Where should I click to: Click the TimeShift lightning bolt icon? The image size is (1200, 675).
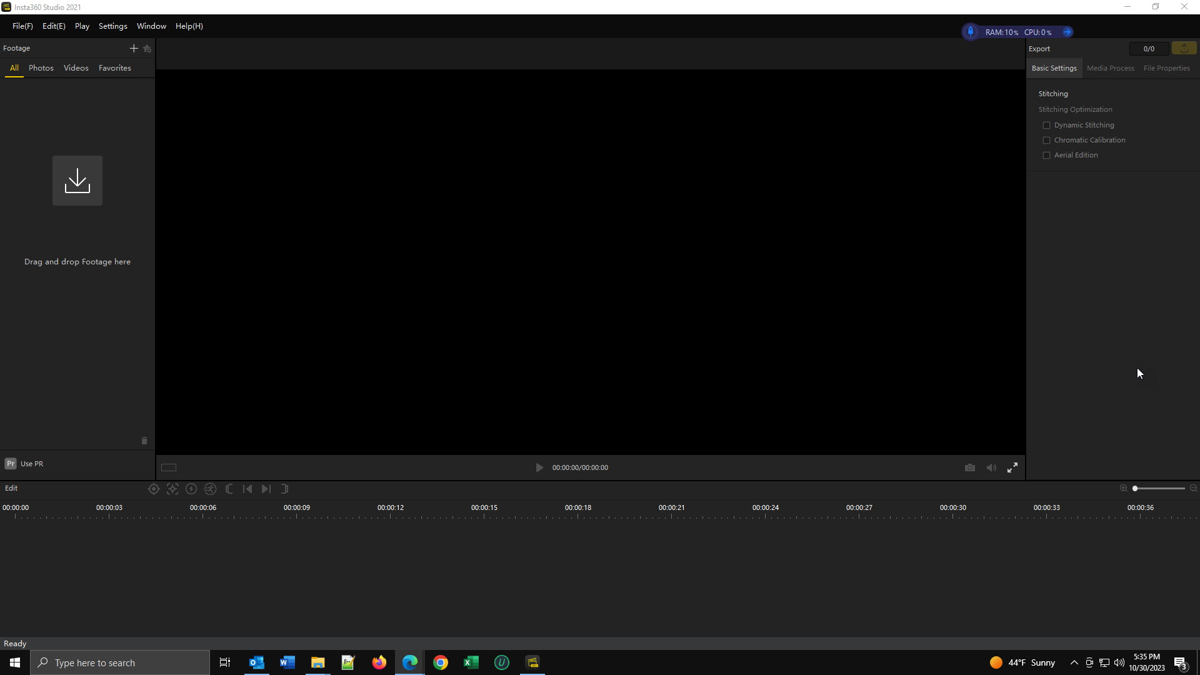(x=191, y=489)
